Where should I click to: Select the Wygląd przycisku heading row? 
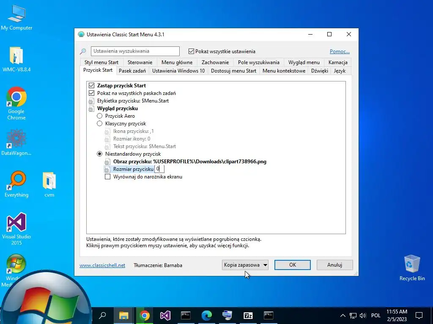(x=118, y=108)
